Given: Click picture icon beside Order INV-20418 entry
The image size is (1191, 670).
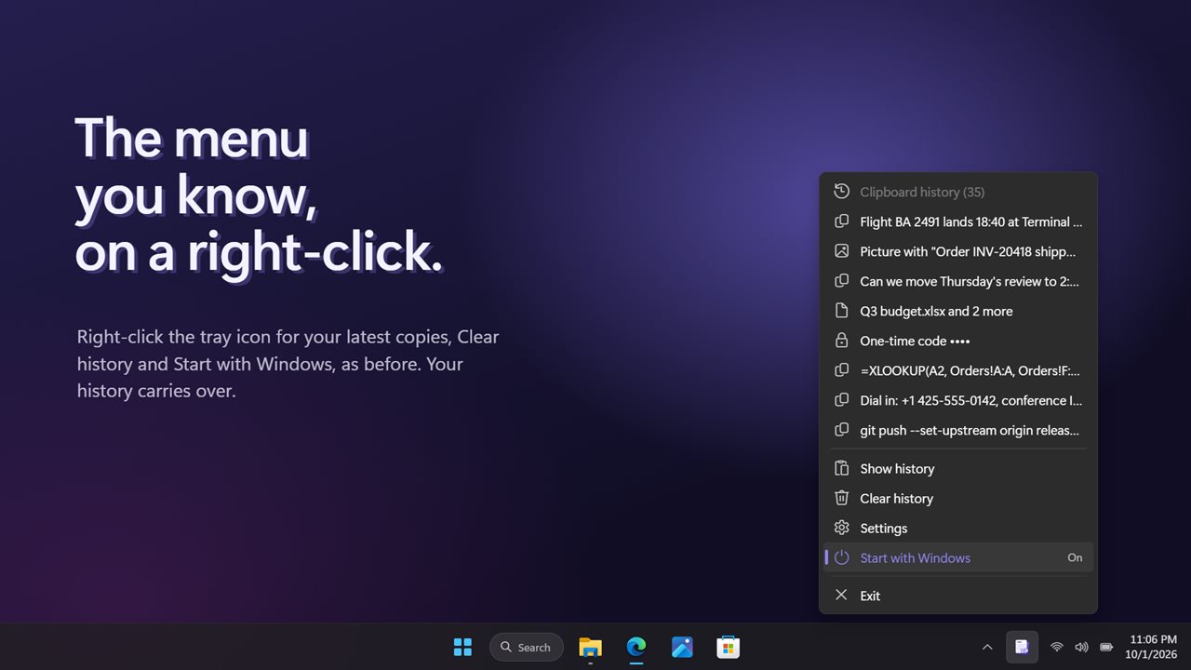Looking at the screenshot, I should [x=841, y=251].
